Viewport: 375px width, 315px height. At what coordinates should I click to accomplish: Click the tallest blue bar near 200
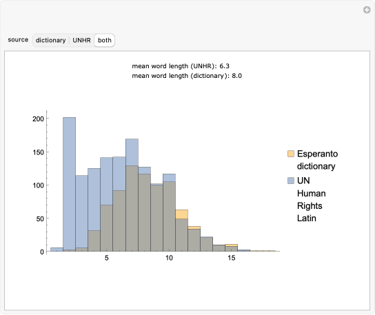click(70, 184)
